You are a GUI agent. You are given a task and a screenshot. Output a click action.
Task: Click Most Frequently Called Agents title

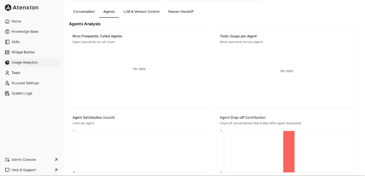click(97, 36)
